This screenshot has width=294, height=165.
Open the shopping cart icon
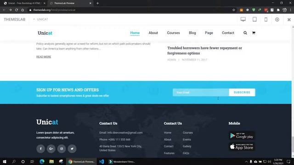254,33
